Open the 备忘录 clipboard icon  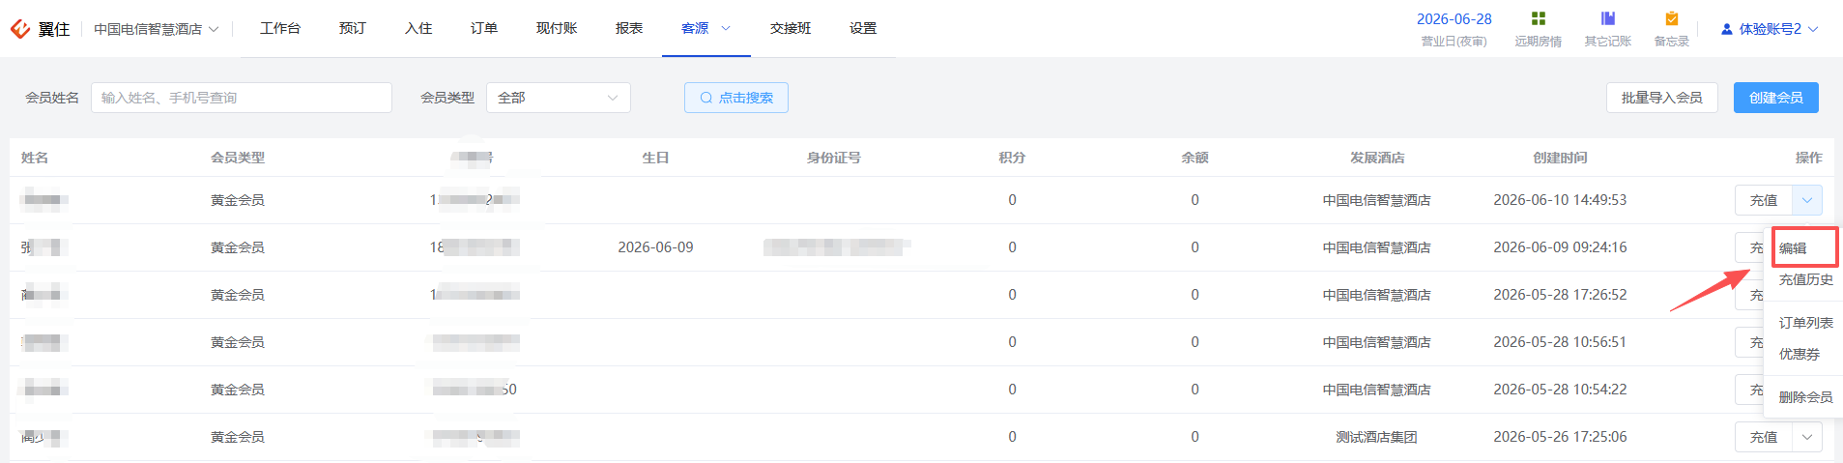point(1672,18)
